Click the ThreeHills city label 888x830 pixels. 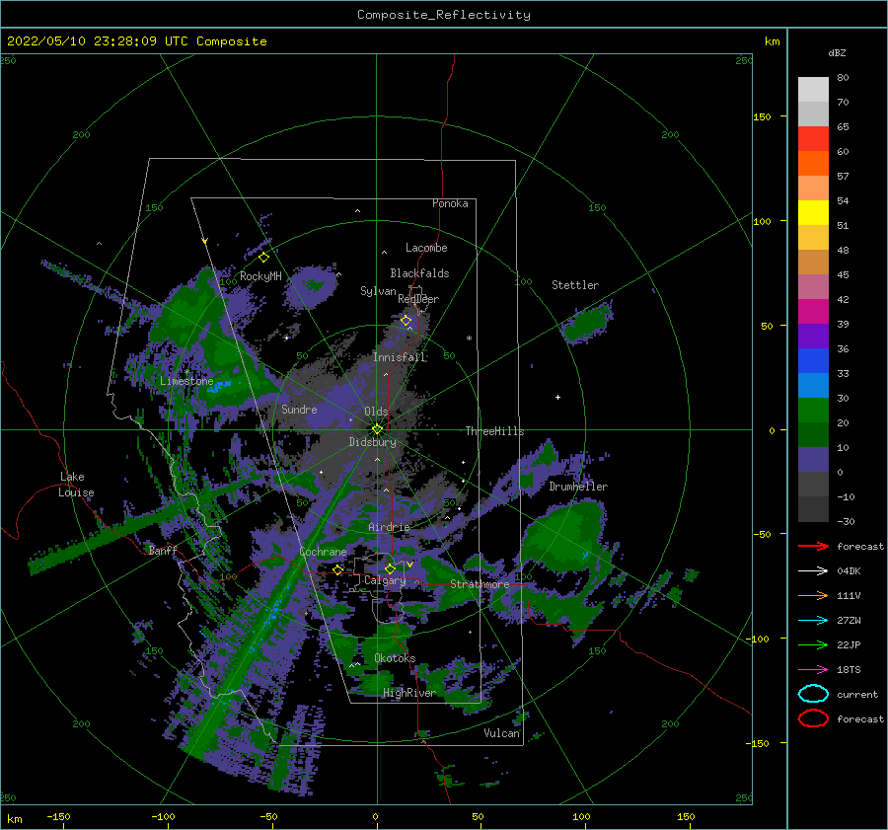495,431
